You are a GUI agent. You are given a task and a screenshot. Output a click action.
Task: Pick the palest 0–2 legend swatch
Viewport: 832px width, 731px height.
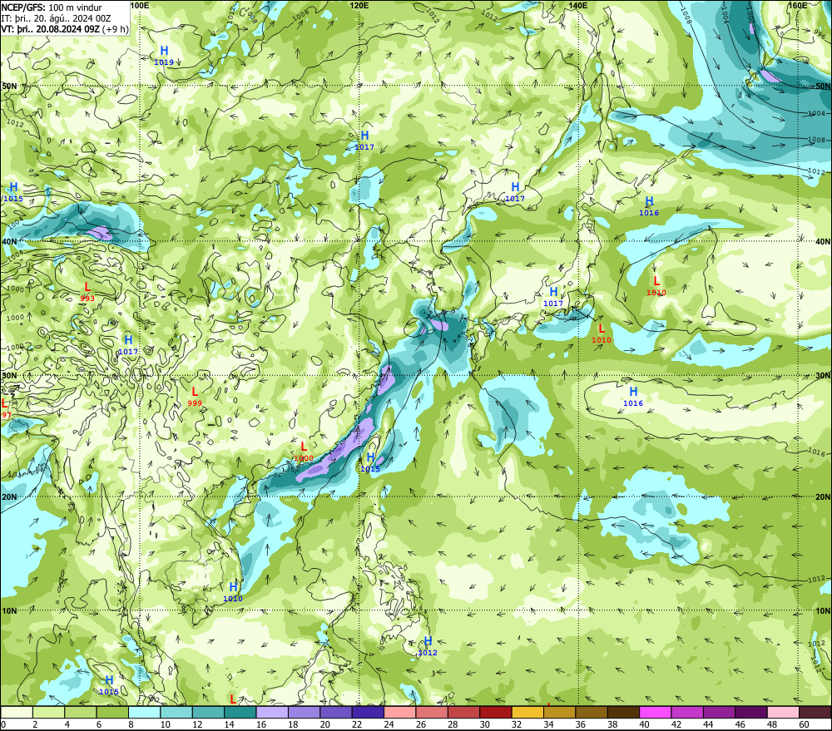17,712
